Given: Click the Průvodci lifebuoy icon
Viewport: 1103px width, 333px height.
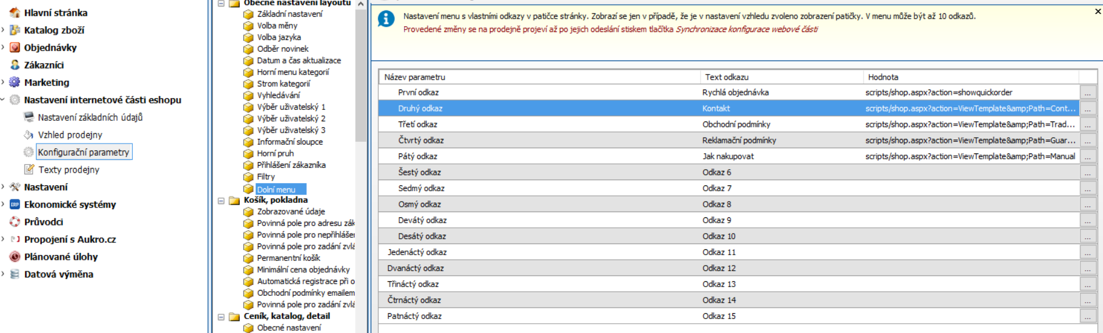Looking at the screenshot, I should (x=15, y=222).
